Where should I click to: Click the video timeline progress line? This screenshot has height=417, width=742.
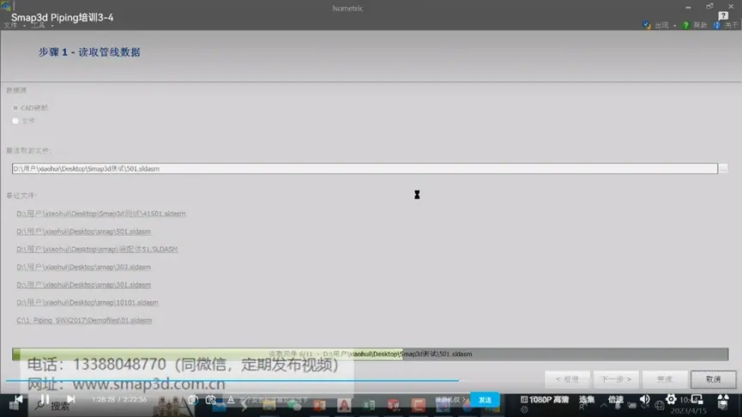point(232,380)
